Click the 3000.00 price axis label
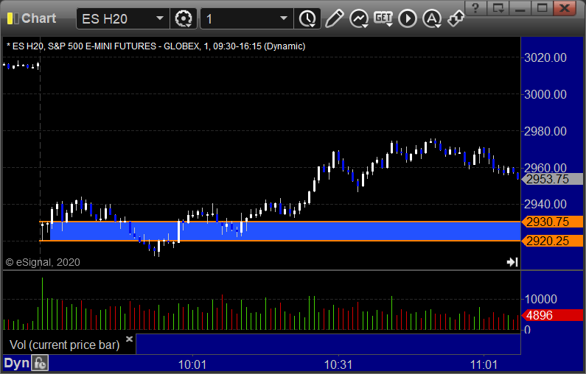 545,94
